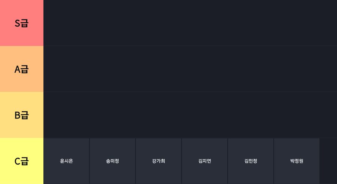Image resolution: width=337 pixels, height=184 pixels.
Task: Click the 윤시은 card
Action: (x=66, y=161)
